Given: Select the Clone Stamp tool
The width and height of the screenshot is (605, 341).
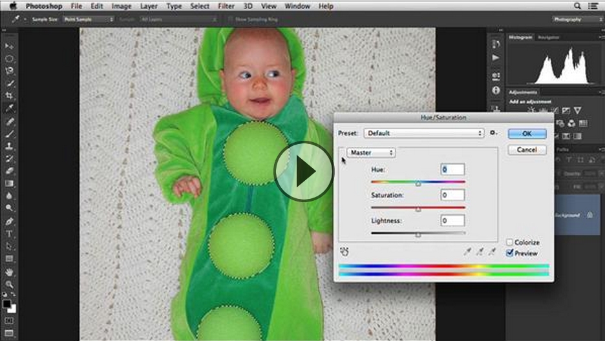Looking at the screenshot, I should (9, 147).
